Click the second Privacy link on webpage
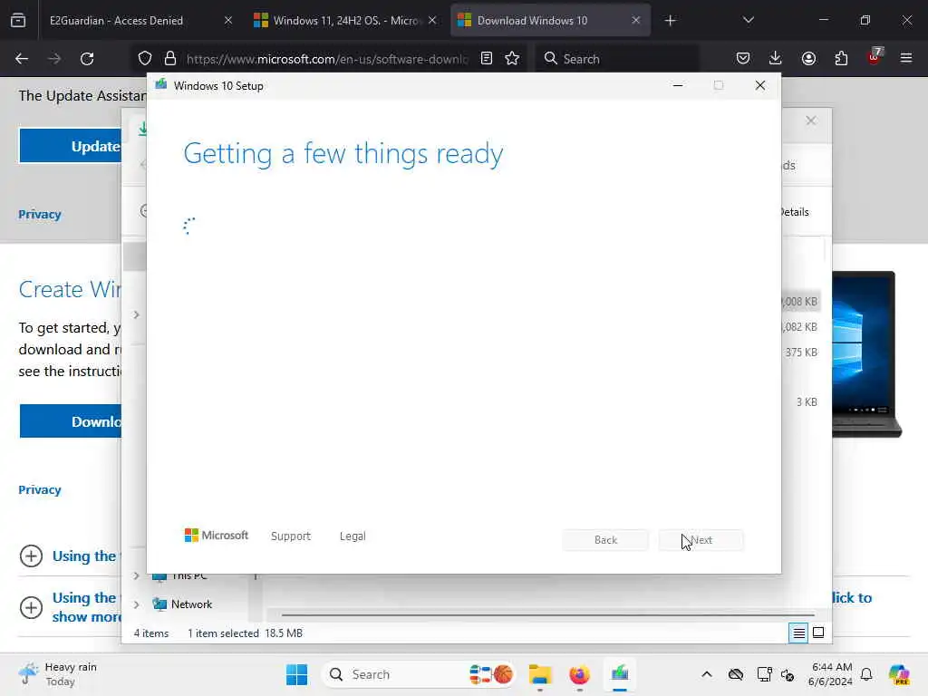 [x=40, y=489]
